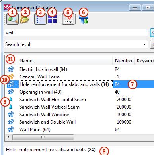Sort by the Number column header

pos(123,61)
